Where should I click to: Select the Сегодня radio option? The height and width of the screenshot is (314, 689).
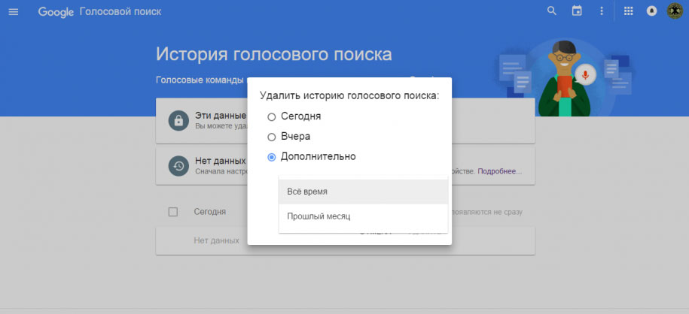272,117
